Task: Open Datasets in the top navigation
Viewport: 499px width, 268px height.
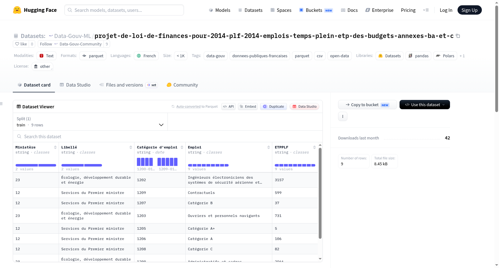Action: coord(250,10)
